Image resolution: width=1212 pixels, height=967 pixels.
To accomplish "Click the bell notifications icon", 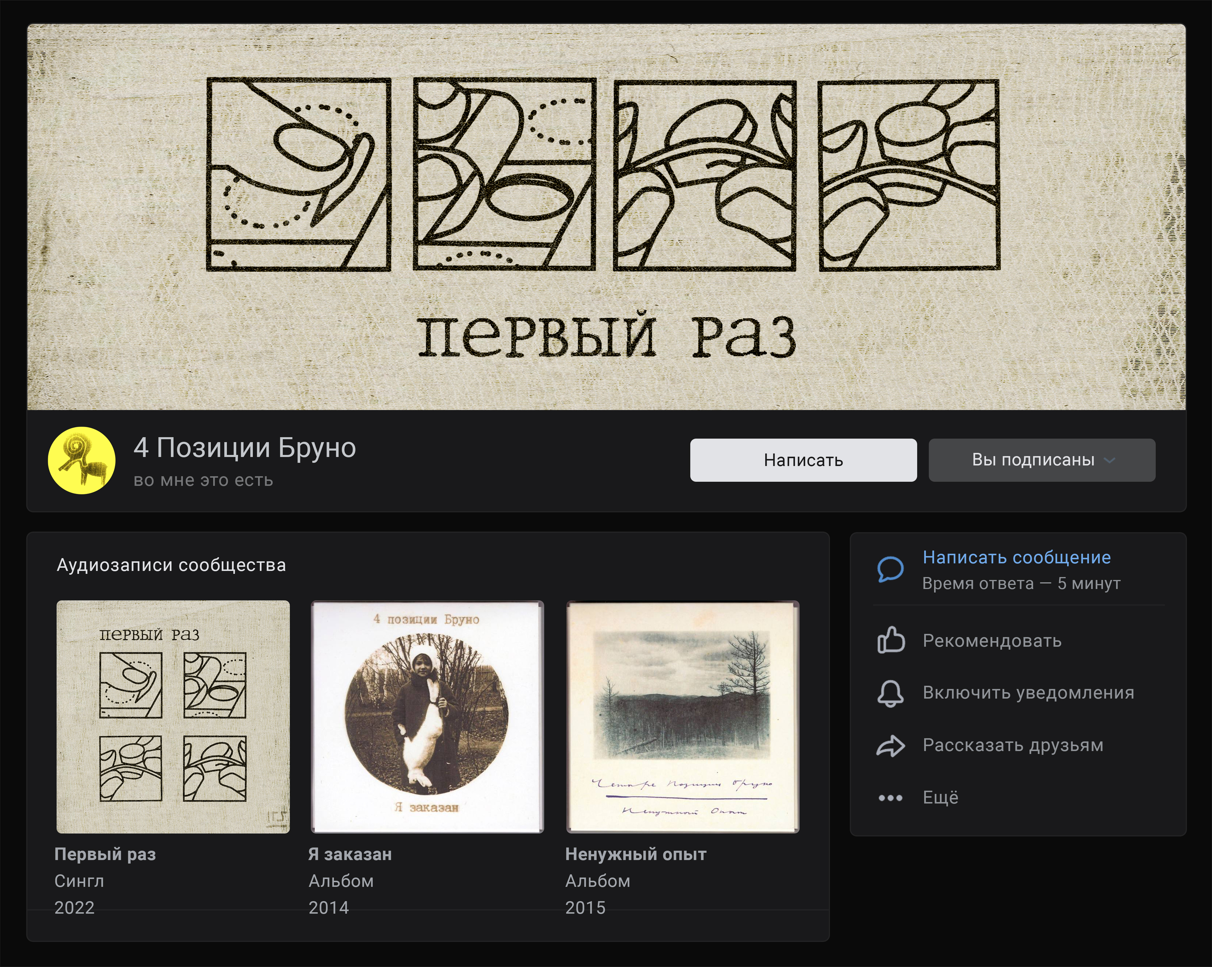I will pyautogui.click(x=890, y=693).
